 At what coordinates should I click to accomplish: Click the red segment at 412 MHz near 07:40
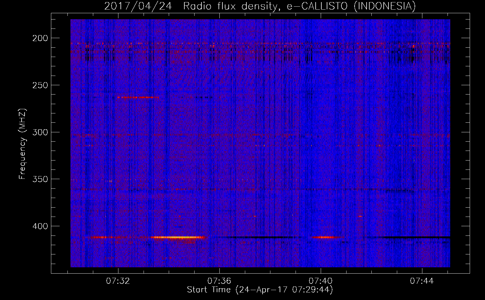click(327, 237)
